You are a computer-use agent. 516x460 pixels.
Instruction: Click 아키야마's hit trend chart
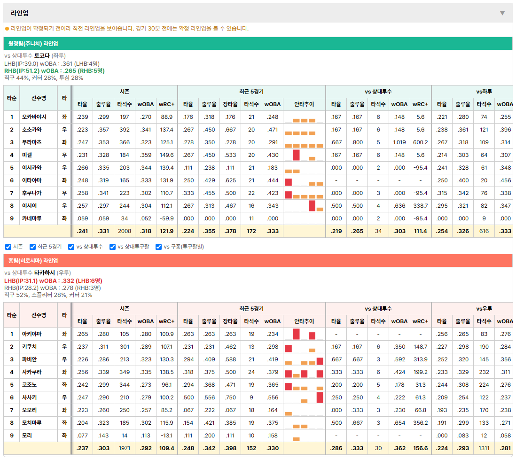(304, 334)
